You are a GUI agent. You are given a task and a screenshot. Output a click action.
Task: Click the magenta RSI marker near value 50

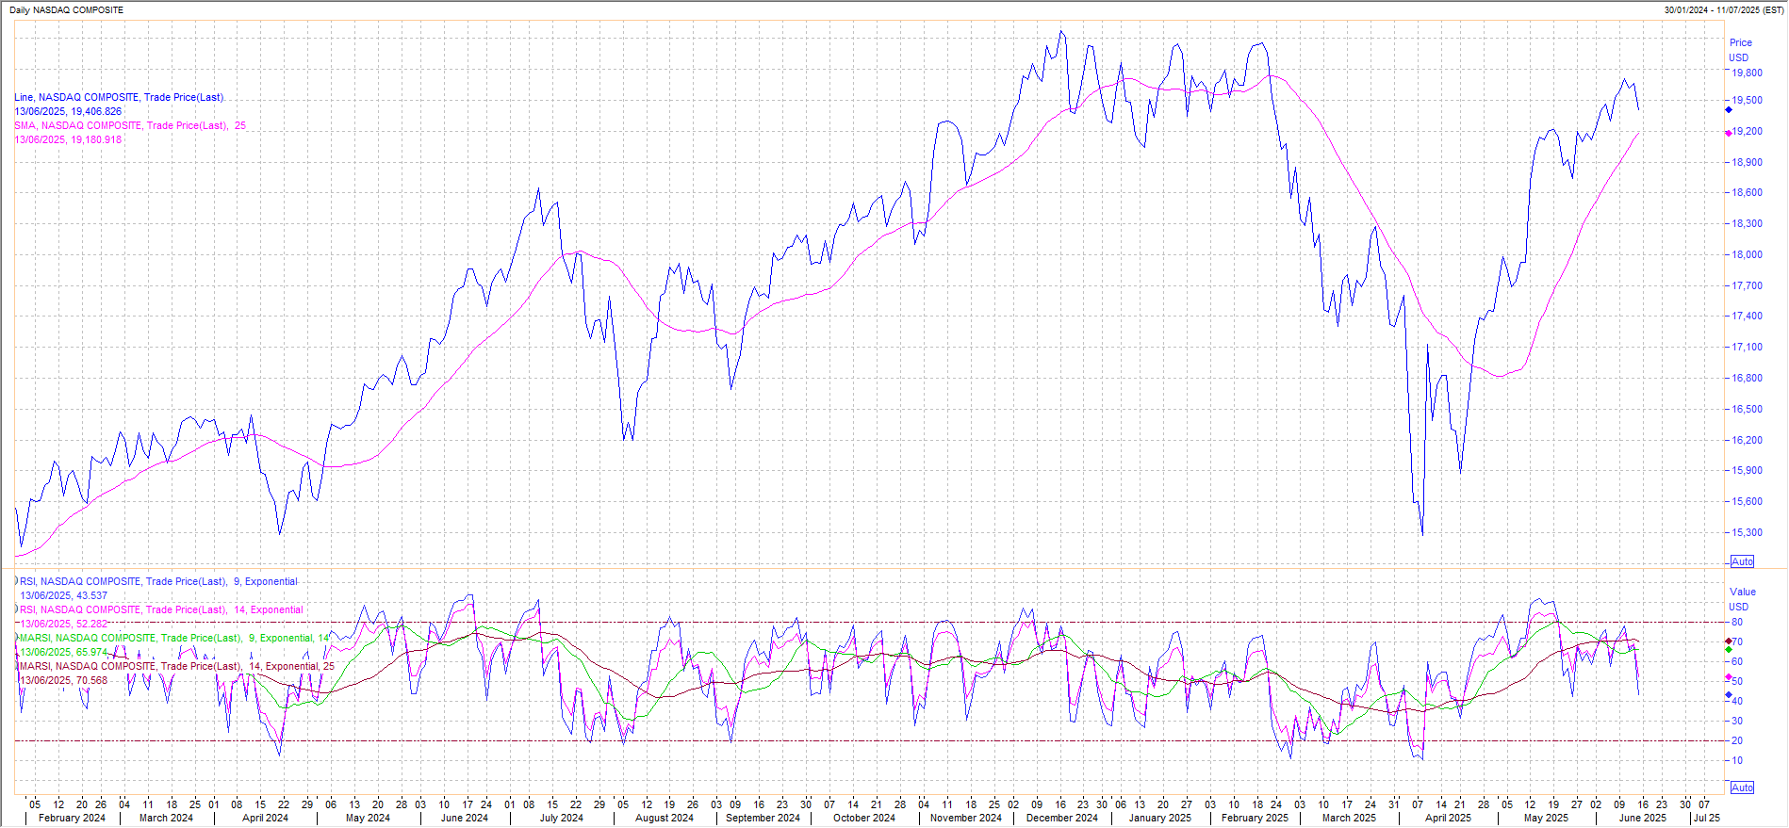click(x=1729, y=677)
